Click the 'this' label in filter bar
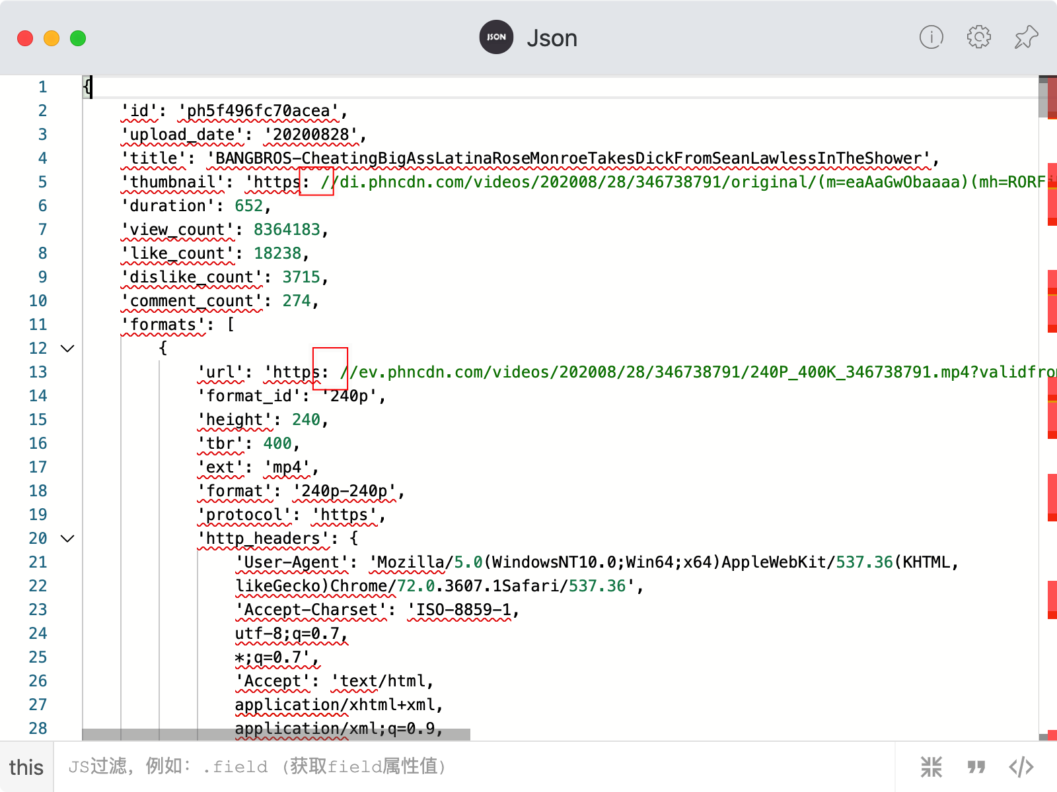The image size is (1057, 792). (26, 768)
